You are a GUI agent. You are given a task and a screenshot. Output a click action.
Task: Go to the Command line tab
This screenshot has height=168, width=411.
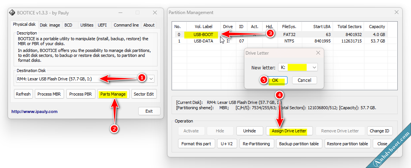pyautogui.click(x=126, y=25)
